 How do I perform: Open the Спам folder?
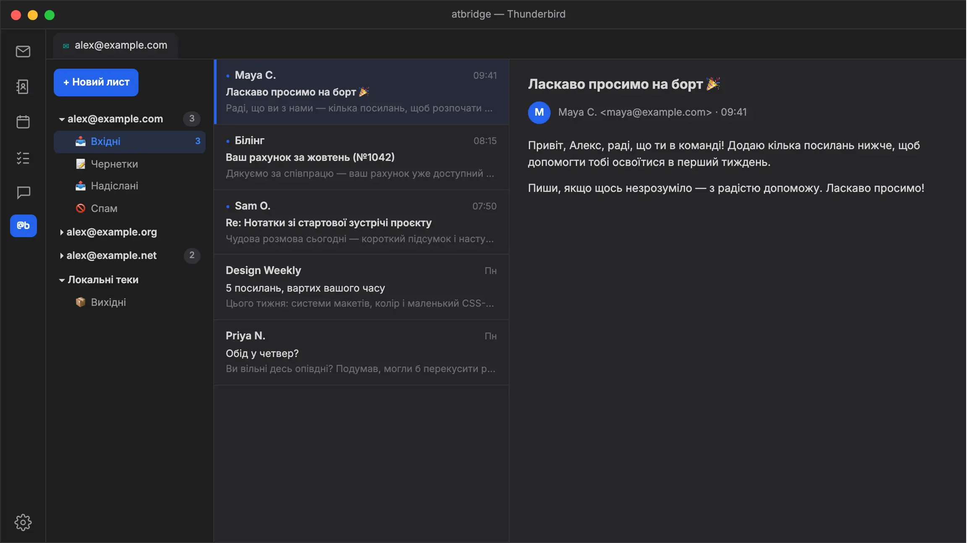pyautogui.click(x=130, y=208)
